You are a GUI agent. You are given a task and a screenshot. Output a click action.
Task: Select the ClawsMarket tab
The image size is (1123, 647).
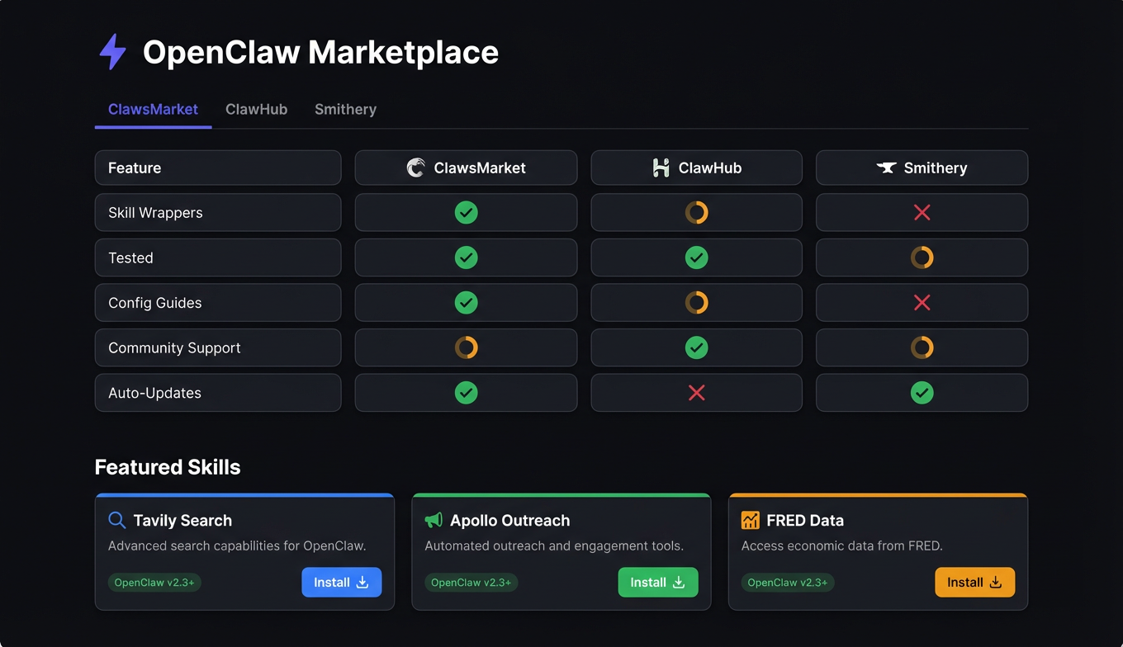153,110
